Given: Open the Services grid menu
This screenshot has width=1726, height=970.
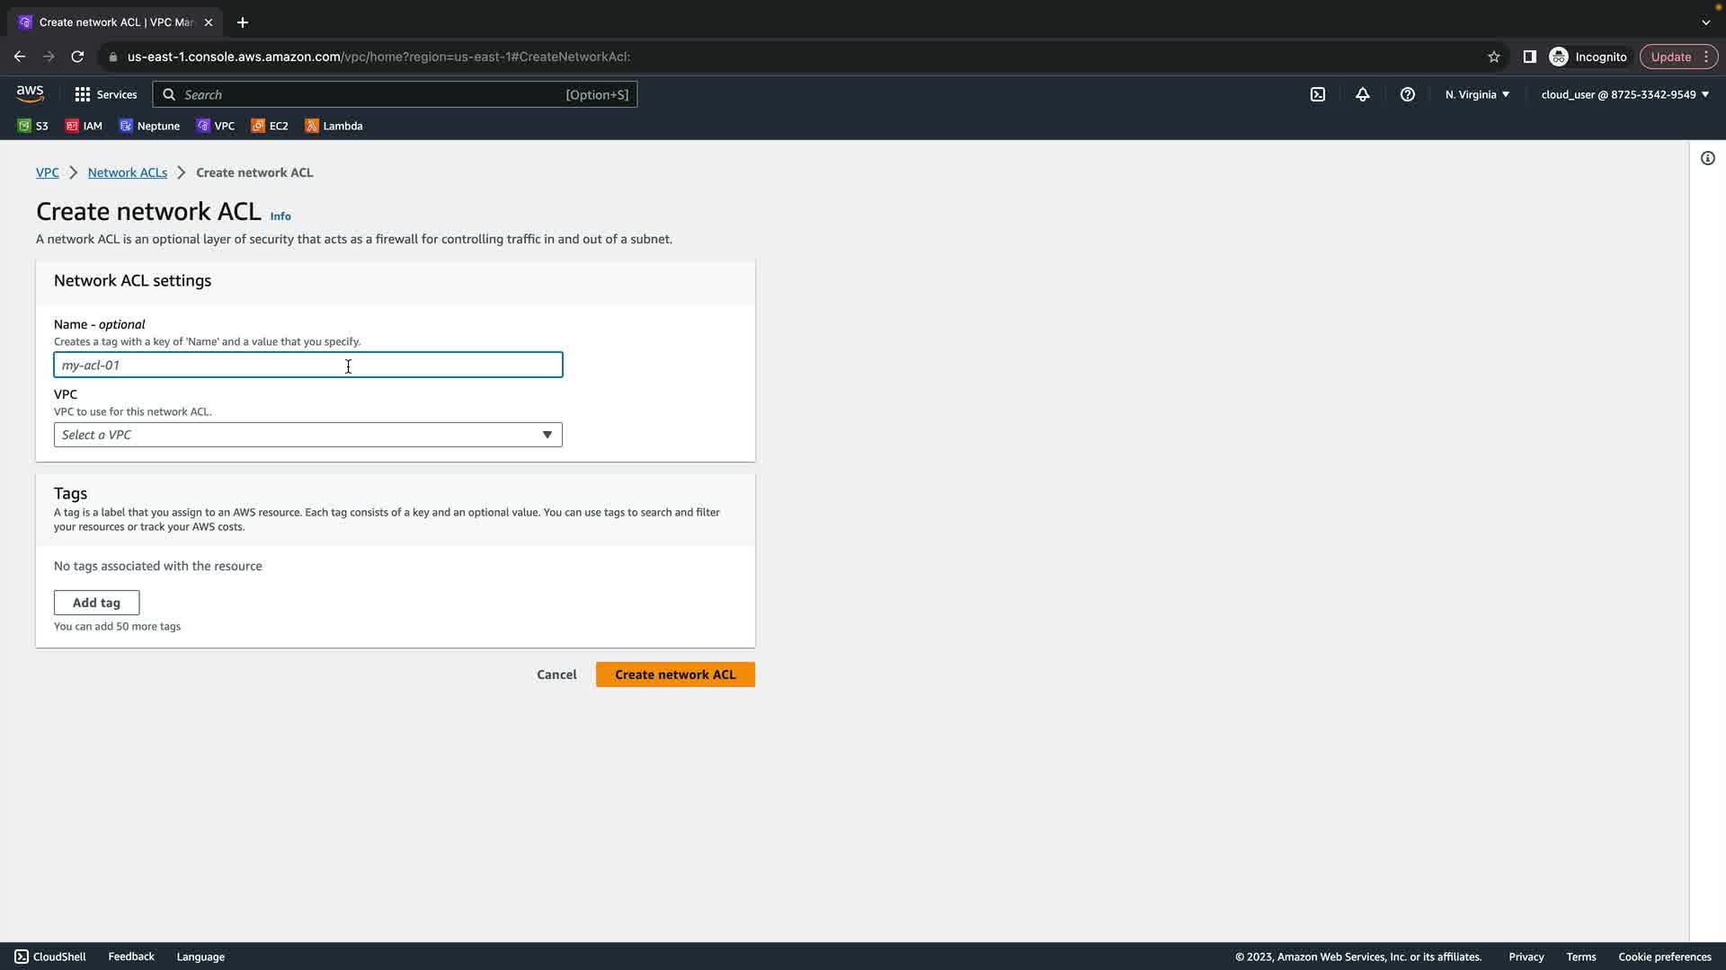Looking at the screenshot, I should click(106, 94).
